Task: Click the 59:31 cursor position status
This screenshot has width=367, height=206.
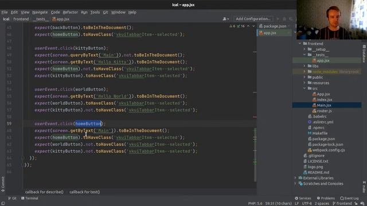Action: tap(278, 204)
